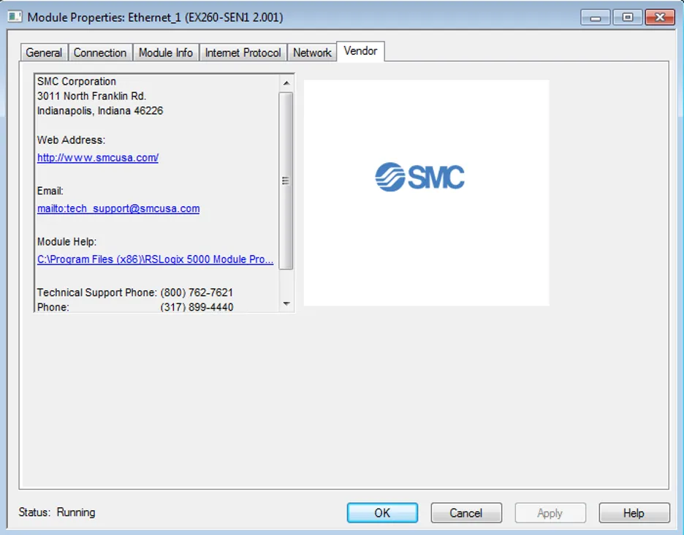
Task: Click technical support phone '(800) 762-7621'
Action: [x=197, y=292]
